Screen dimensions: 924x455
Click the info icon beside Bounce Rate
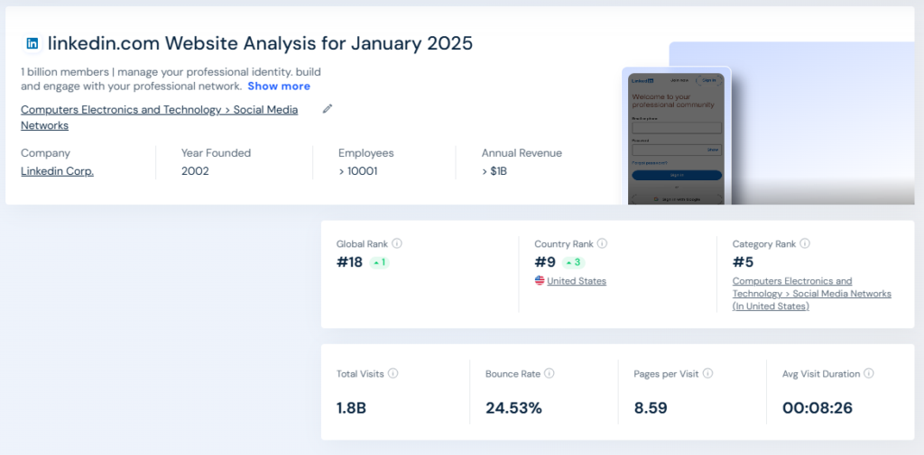(x=550, y=373)
